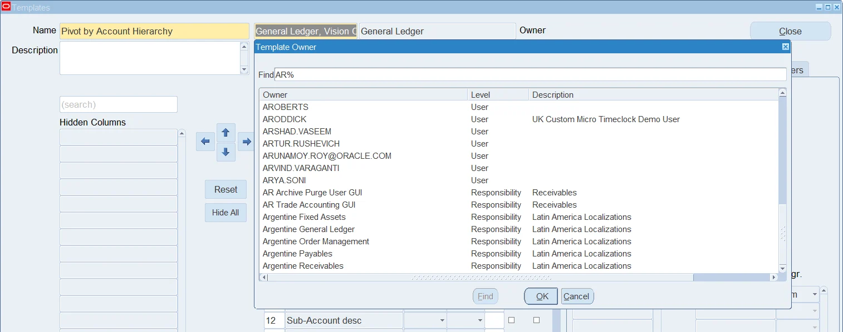Screen dimensions: 843x332
Task: Select 'Argentine Fixed Assets' row
Action: [x=519, y=217]
